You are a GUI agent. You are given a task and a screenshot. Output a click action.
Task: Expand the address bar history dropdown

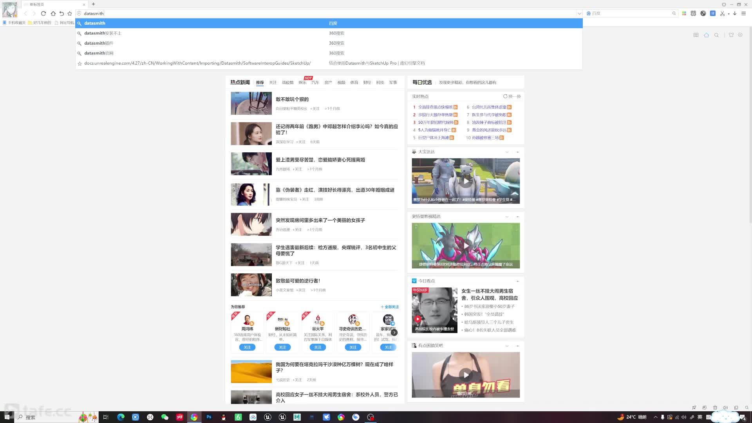579,13
